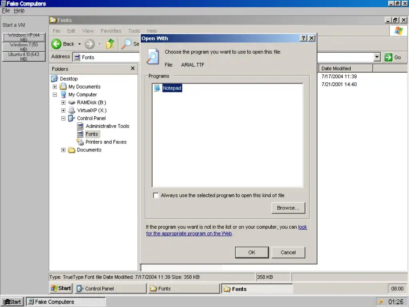This screenshot has height=307, width=409.
Task: Start Ubuntu 4.10 (643 MB) VM
Action: click(24, 57)
